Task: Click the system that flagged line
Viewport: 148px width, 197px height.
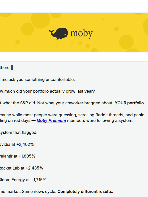Action: click(19, 133)
